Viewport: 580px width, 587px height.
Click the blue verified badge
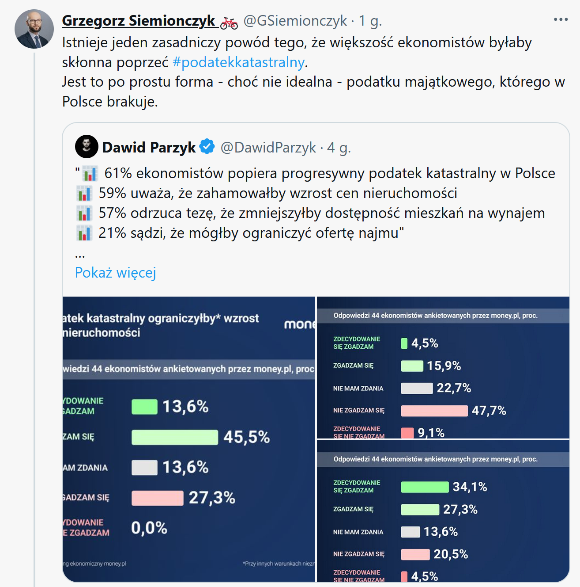[207, 146]
